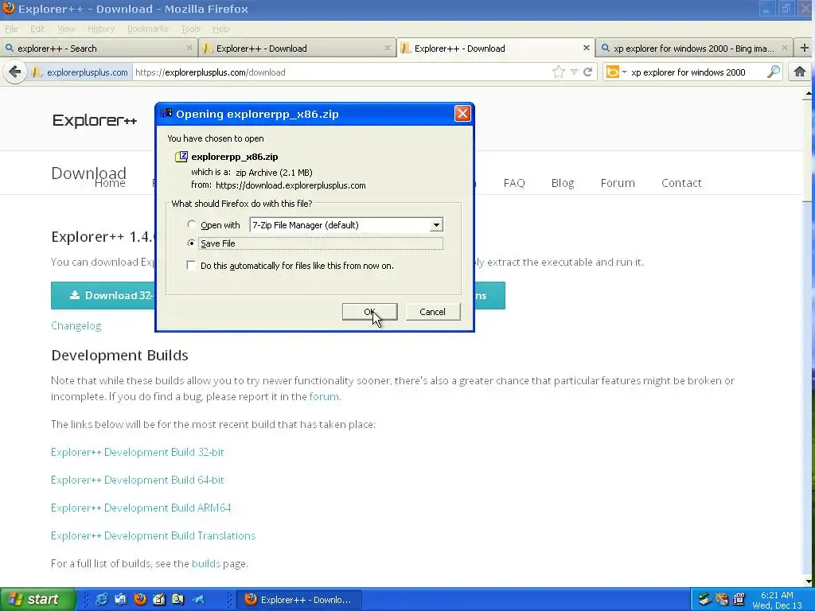Open the Bookmarks menu
The image size is (815, 611).
point(147,29)
